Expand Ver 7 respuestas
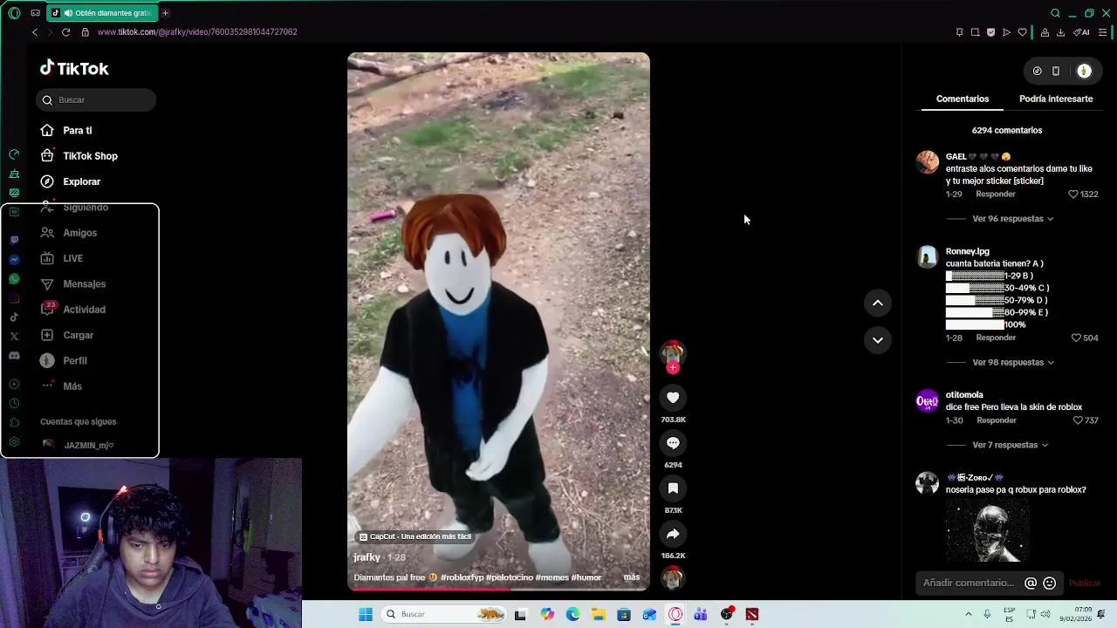The width and height of the screenshot is (1117, 628). 1010,445
